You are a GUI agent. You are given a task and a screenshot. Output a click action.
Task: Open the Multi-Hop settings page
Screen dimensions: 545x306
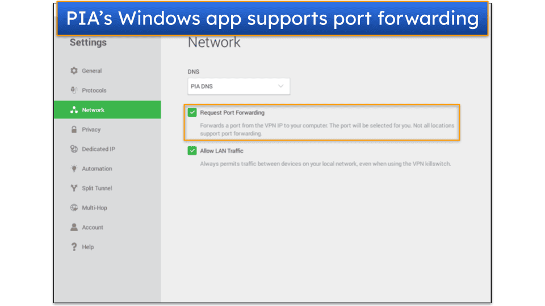(x=94, y=208)
